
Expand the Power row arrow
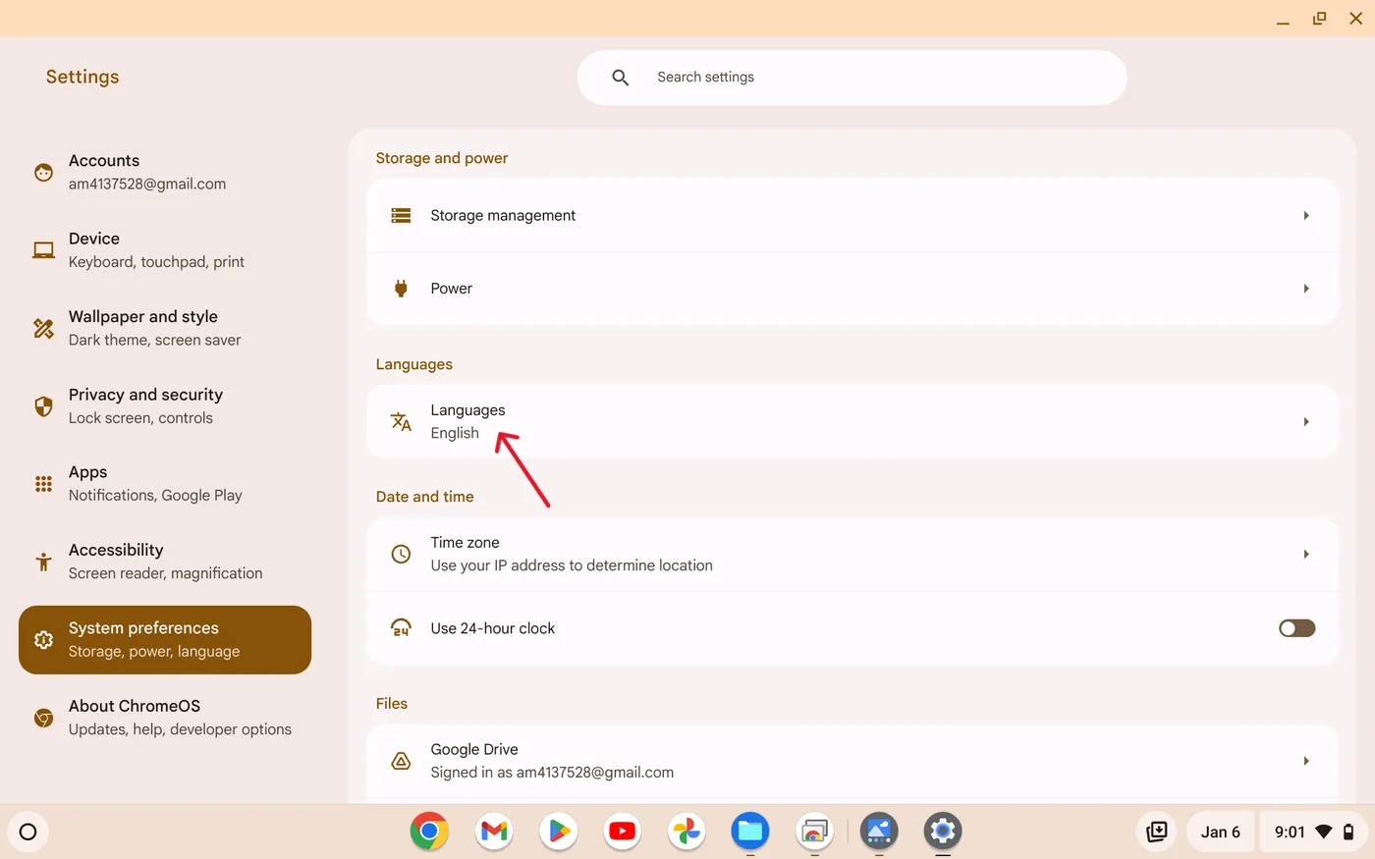[1306, 289]
